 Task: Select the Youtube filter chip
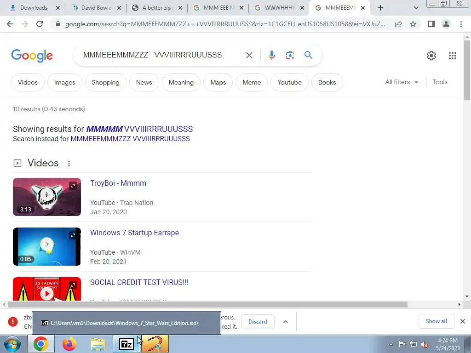[290, 82]
